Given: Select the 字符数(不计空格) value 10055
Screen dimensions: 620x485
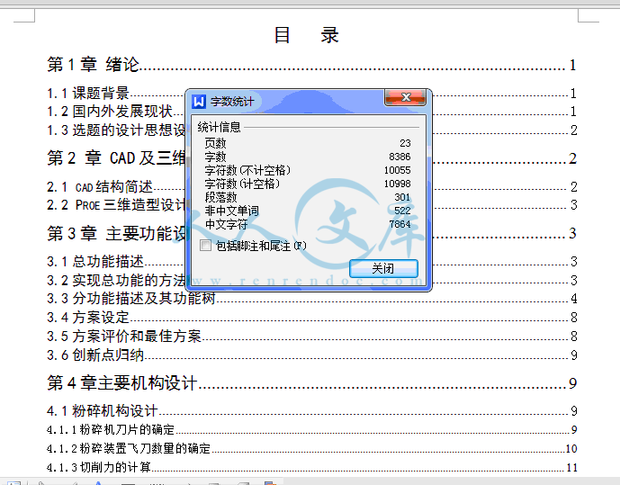Looking at the screenshot, I should coord(398,170).
